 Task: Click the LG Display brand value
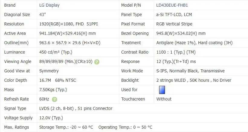point(49,5)
